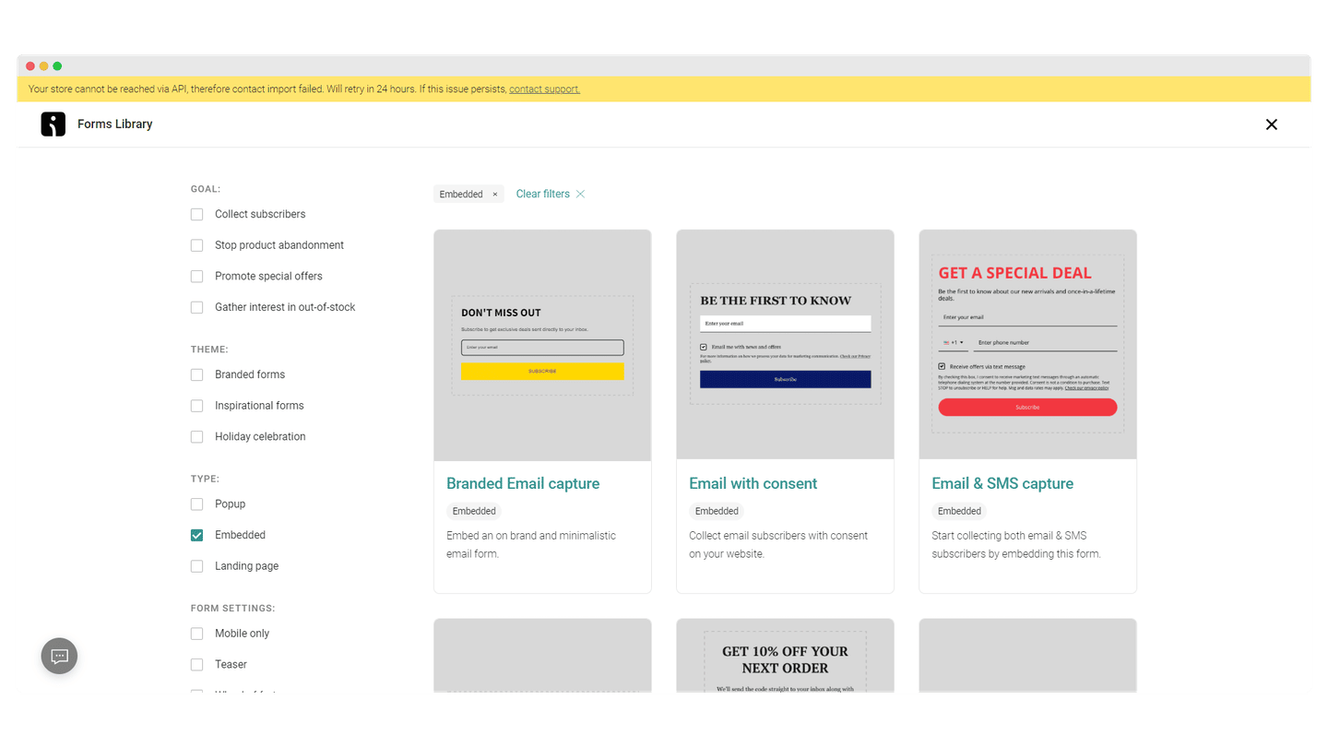Check Stop product abandonment

[x=196, y=245]
